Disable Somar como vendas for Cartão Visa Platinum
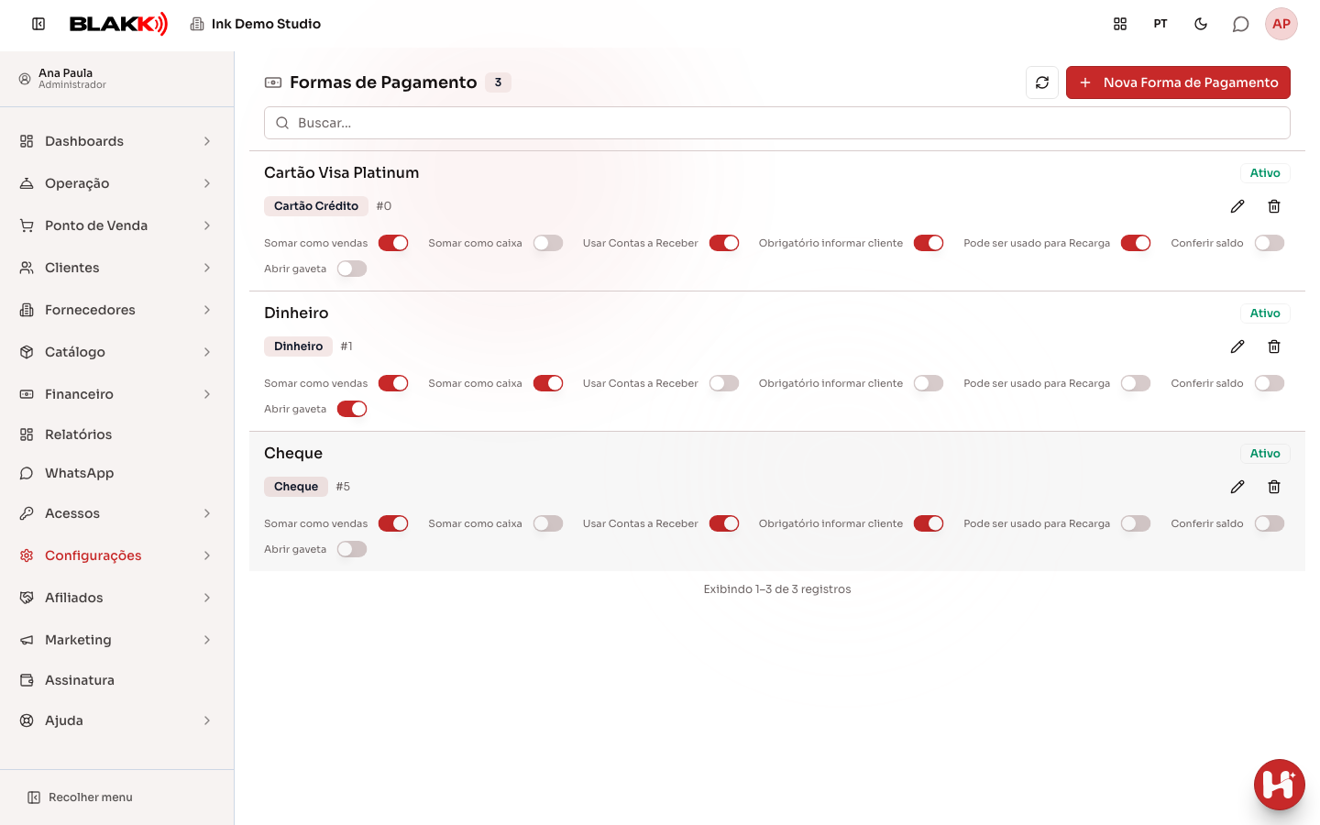This screenshot has height=825, width=1320. coord(393,243)
